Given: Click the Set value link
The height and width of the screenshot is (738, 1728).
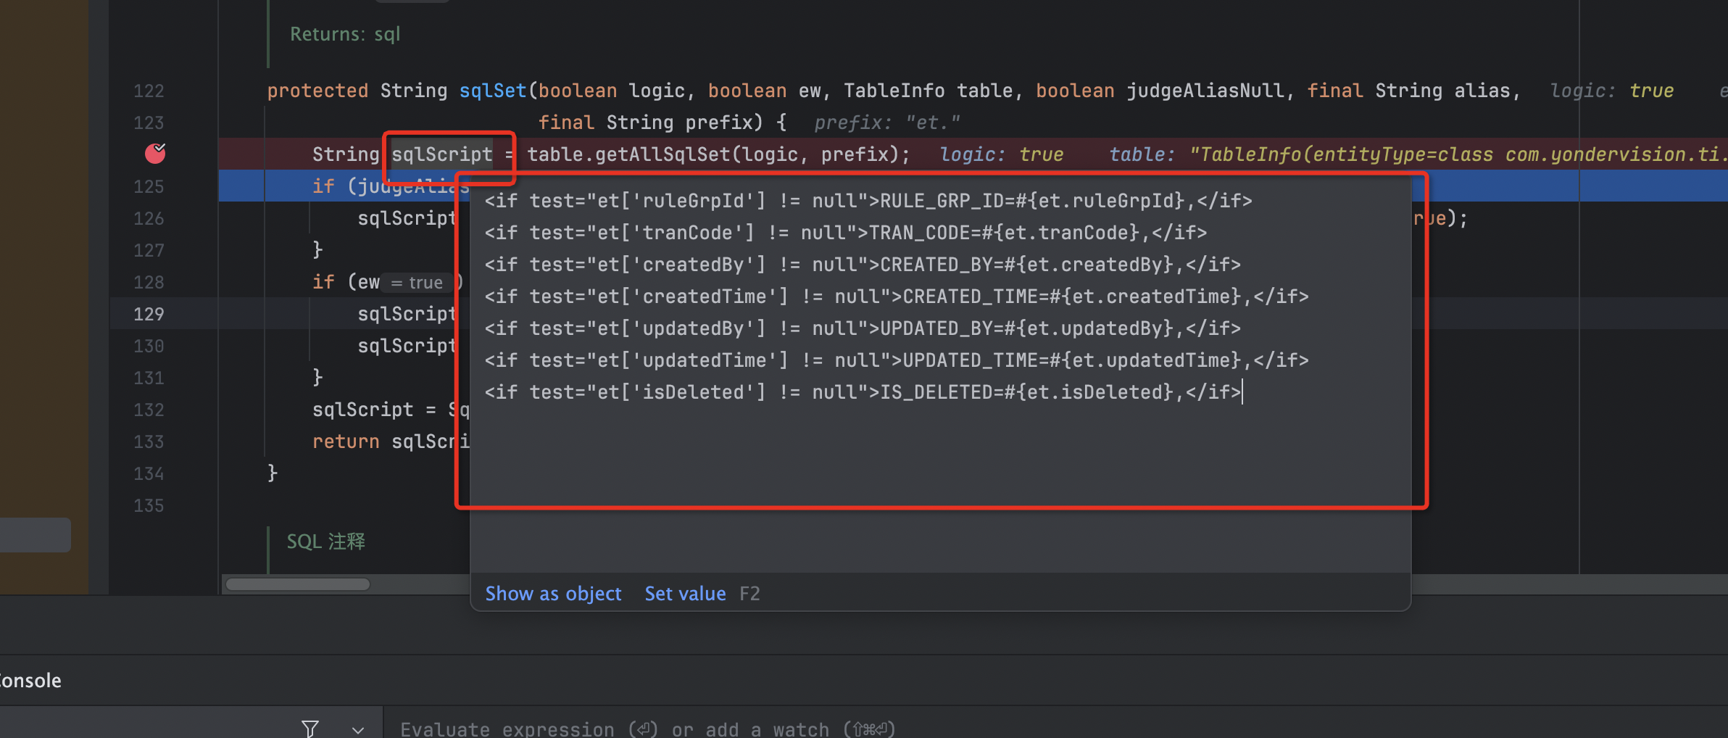Looking at the screenshot, I should click(x=685, y=594).
